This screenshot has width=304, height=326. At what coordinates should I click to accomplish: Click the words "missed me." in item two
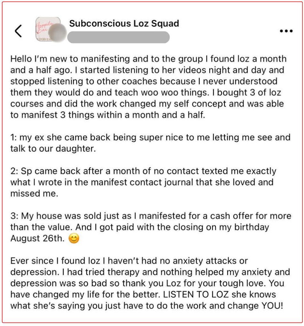[x=34, y=193]
